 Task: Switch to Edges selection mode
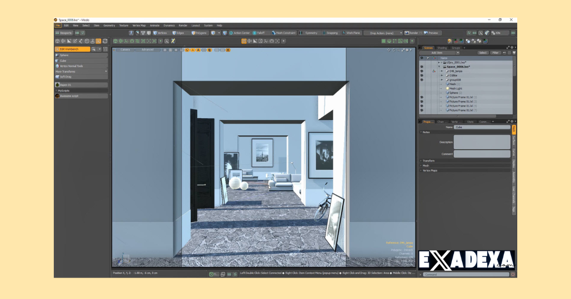tap(178, 33)
